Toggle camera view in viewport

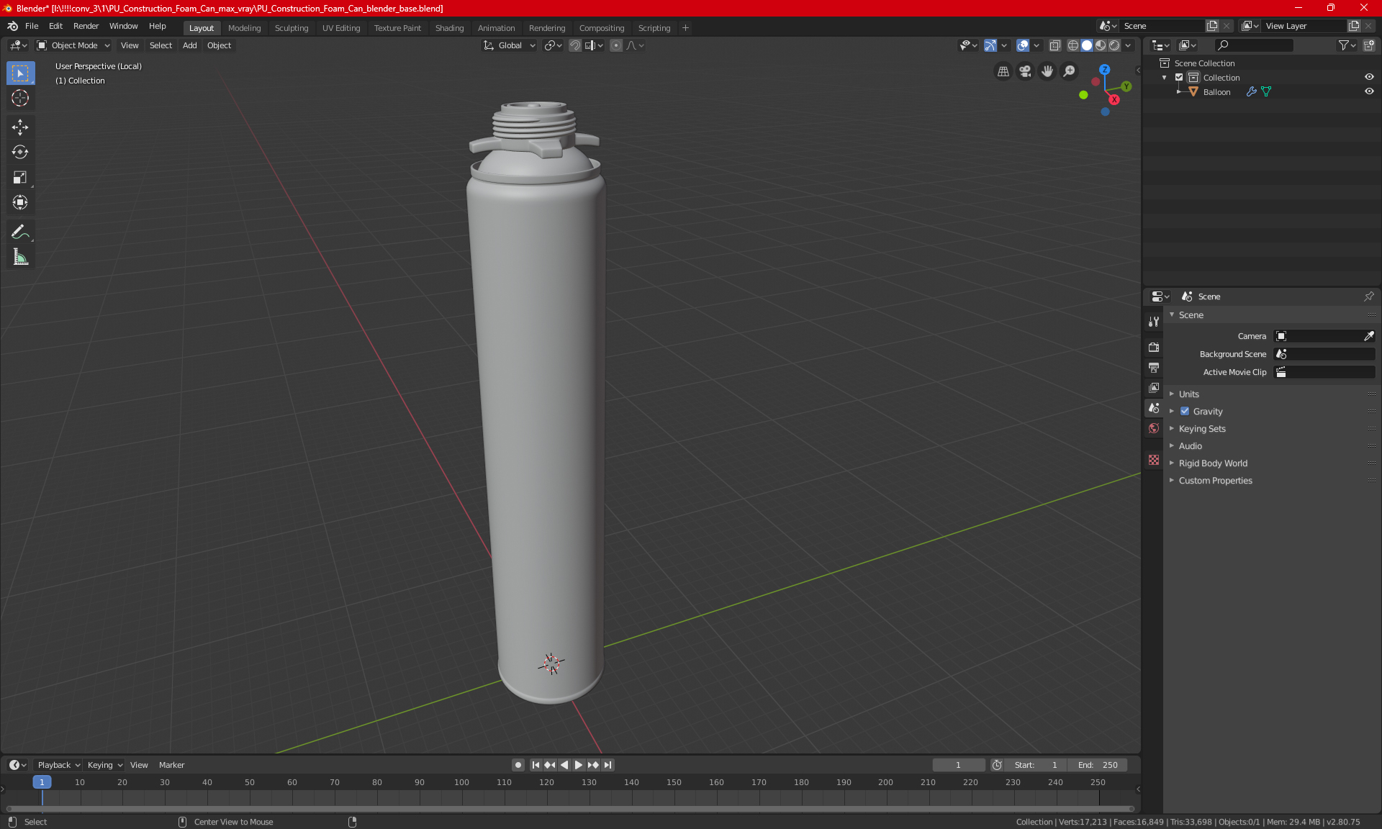coord(1025,71)
